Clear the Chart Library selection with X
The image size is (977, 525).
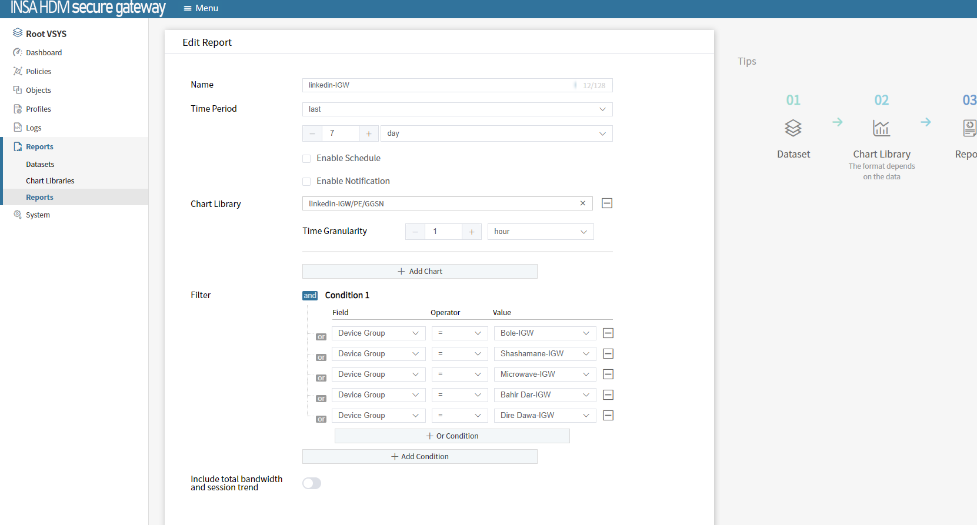tap(582, 203)
